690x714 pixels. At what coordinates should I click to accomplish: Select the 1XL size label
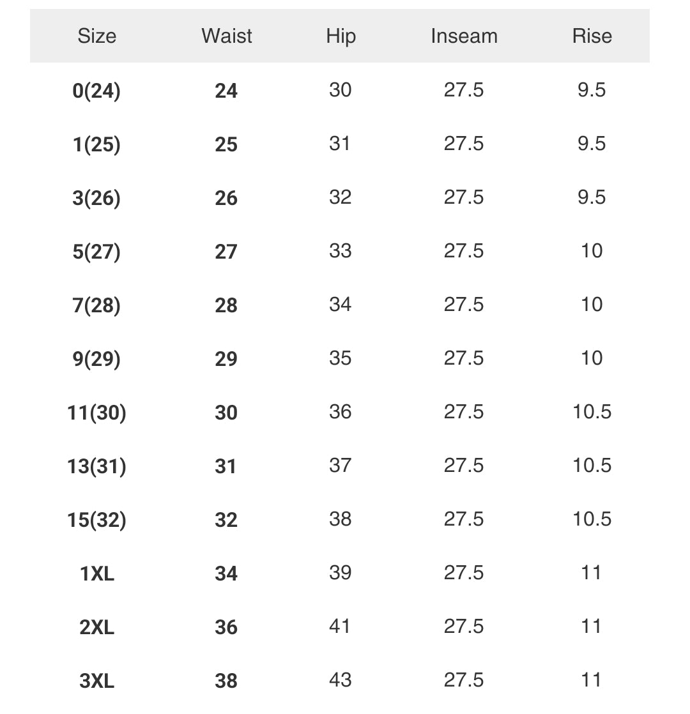click(96, 573)
